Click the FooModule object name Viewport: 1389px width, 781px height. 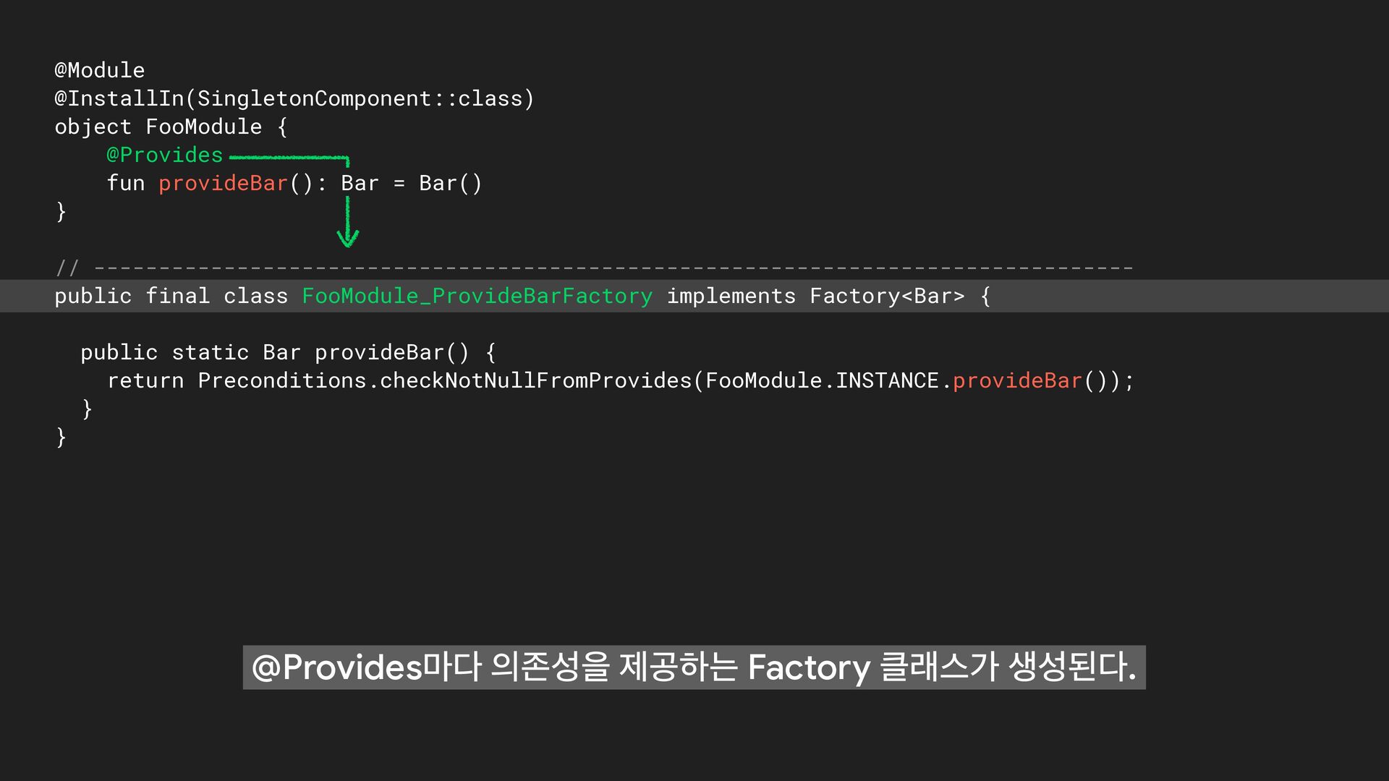204,127
